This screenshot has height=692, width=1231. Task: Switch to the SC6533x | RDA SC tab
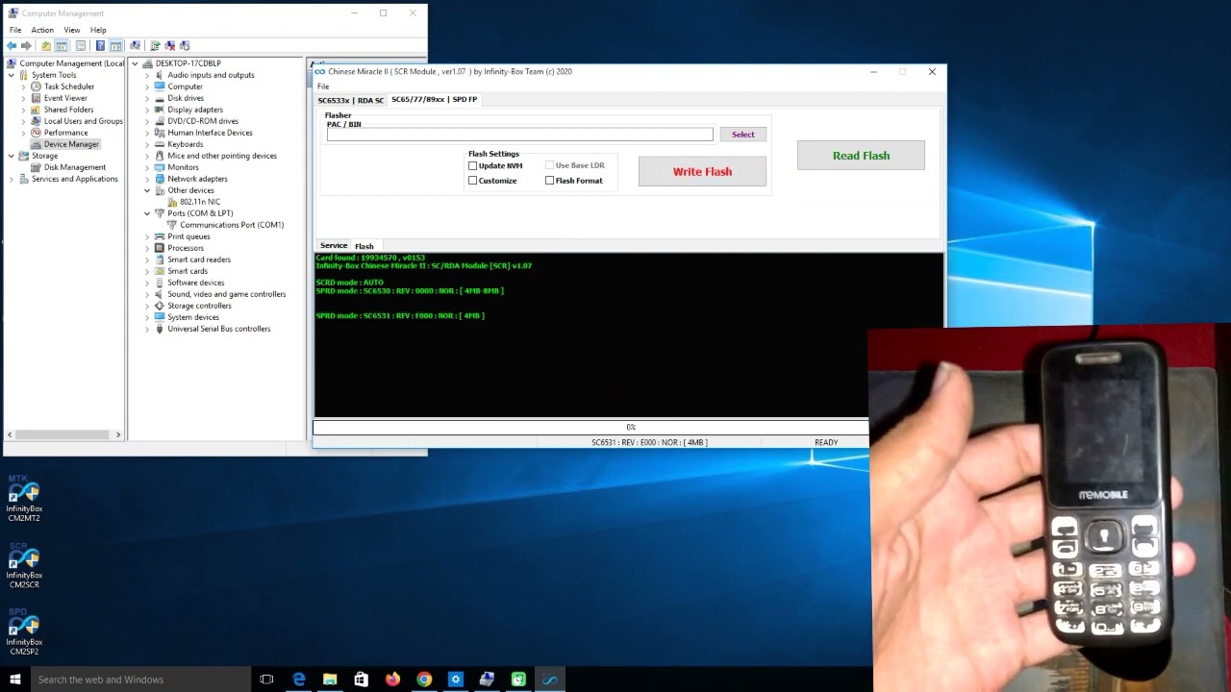(350, 100)
